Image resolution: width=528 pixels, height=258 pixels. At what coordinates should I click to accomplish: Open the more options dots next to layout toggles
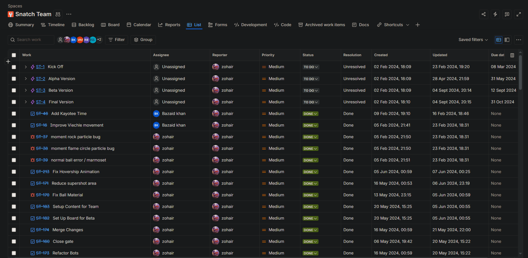tap(519, 40)
